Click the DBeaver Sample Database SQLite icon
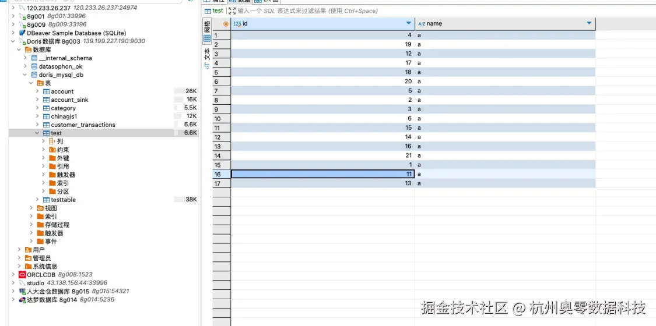This screenshot has height=326, width=656. point(22,33)
